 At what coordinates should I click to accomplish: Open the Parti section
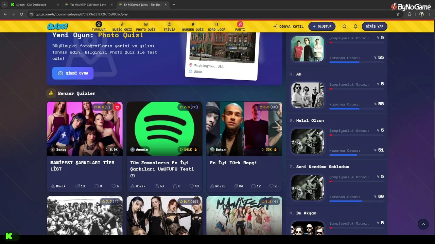240,26
